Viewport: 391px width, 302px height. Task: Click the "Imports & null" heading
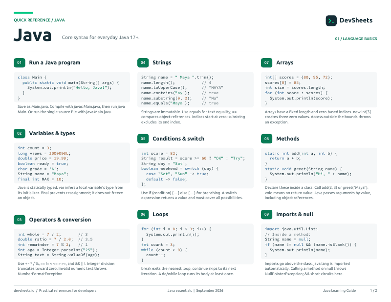click(x=295, y=214)
